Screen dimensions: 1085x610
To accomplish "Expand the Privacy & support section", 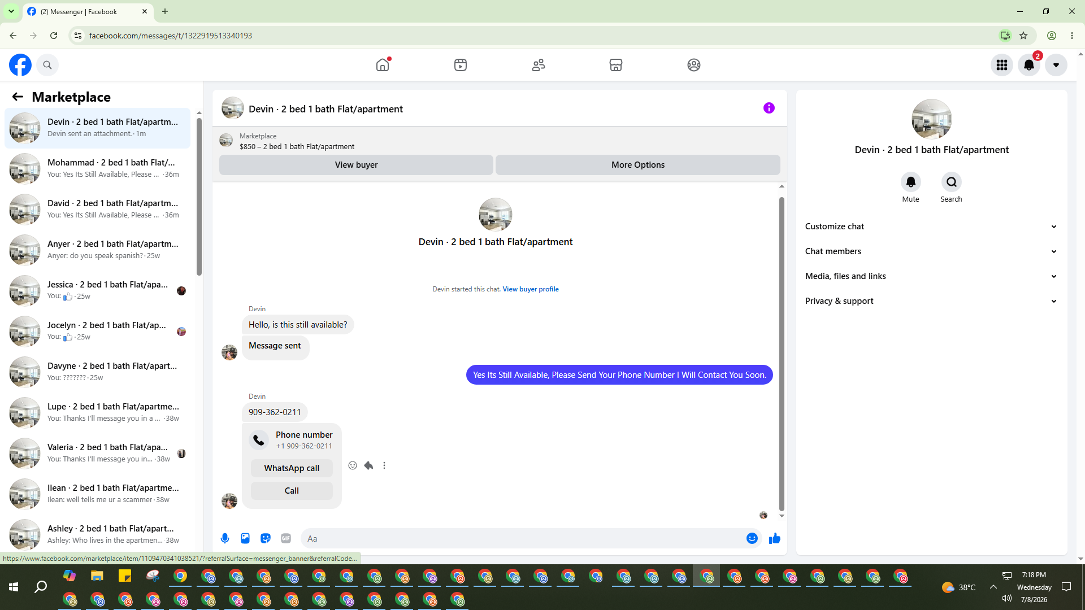I will pyautogui.click(x=931, y=301).
